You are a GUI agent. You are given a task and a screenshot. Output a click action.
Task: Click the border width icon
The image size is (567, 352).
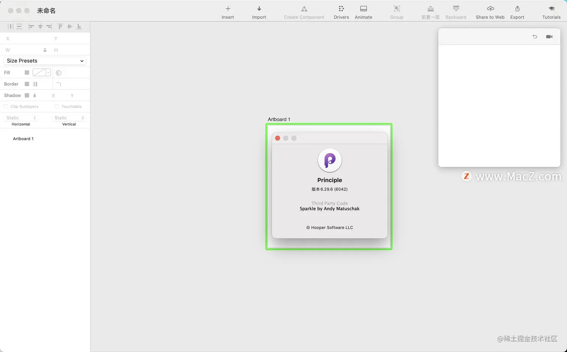click(35, 84)
